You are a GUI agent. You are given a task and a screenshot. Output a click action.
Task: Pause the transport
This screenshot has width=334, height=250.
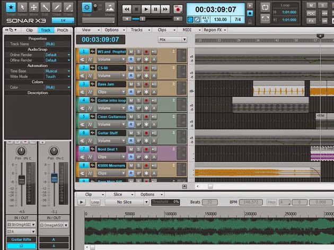point(155,10)
